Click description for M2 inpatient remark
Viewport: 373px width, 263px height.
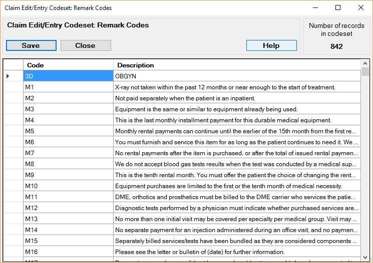point(237,98)
